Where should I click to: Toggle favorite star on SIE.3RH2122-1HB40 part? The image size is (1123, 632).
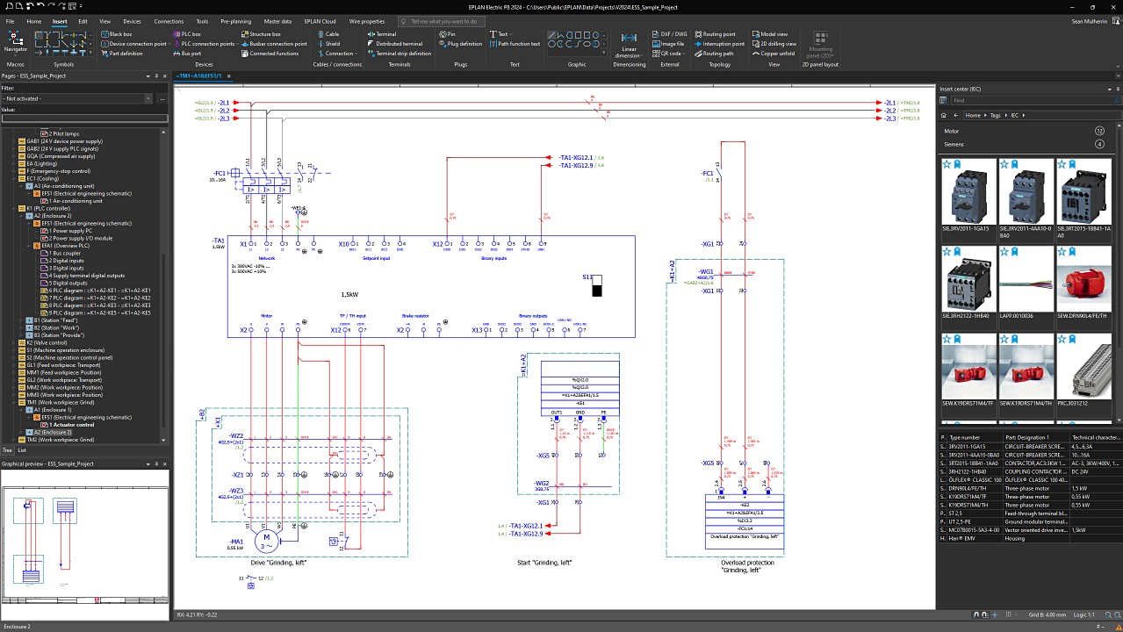click(947, 252)
